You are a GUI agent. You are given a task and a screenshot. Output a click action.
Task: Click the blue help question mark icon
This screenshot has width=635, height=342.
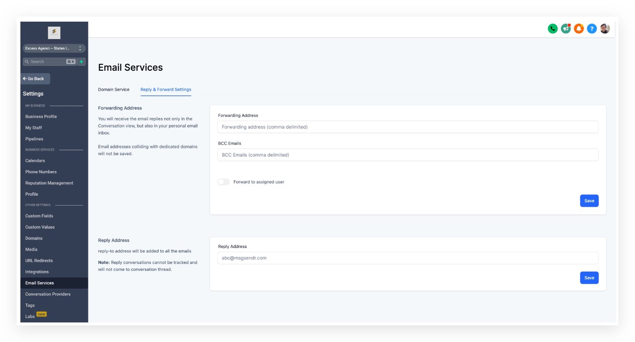592,29
